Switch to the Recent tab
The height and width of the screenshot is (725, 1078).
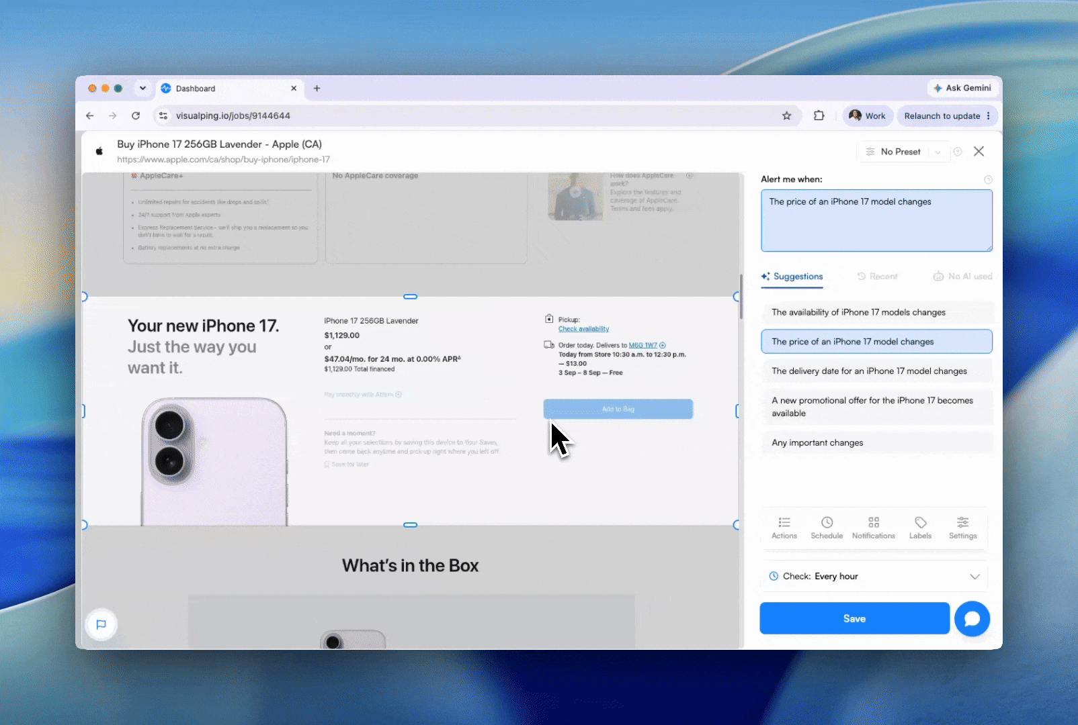click(877, 277)
